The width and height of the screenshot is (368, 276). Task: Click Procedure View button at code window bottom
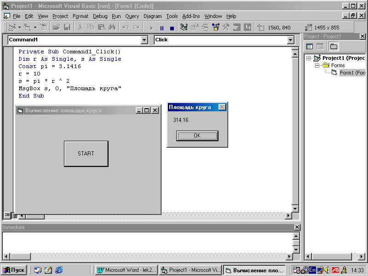[x=7, y=215]
